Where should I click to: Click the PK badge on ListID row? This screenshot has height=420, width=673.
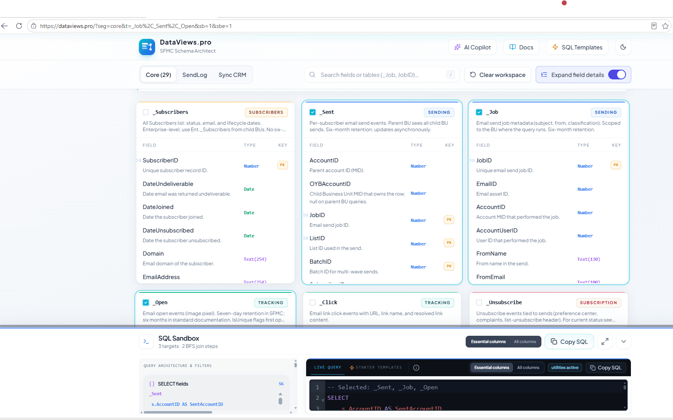(449, 243)
